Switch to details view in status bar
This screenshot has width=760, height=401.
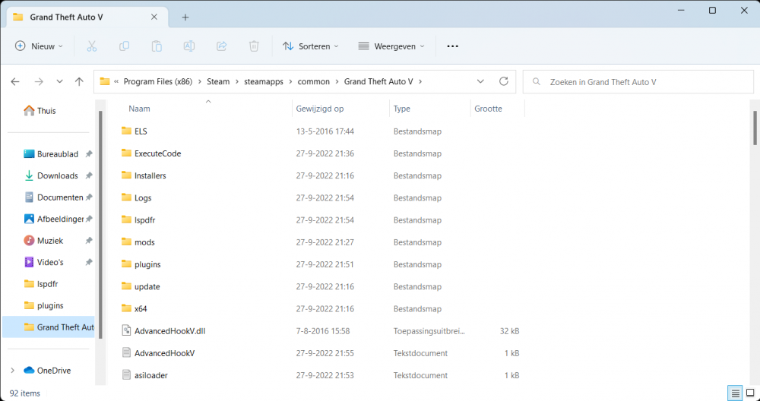pyautogui.click(x=735, y=393)
